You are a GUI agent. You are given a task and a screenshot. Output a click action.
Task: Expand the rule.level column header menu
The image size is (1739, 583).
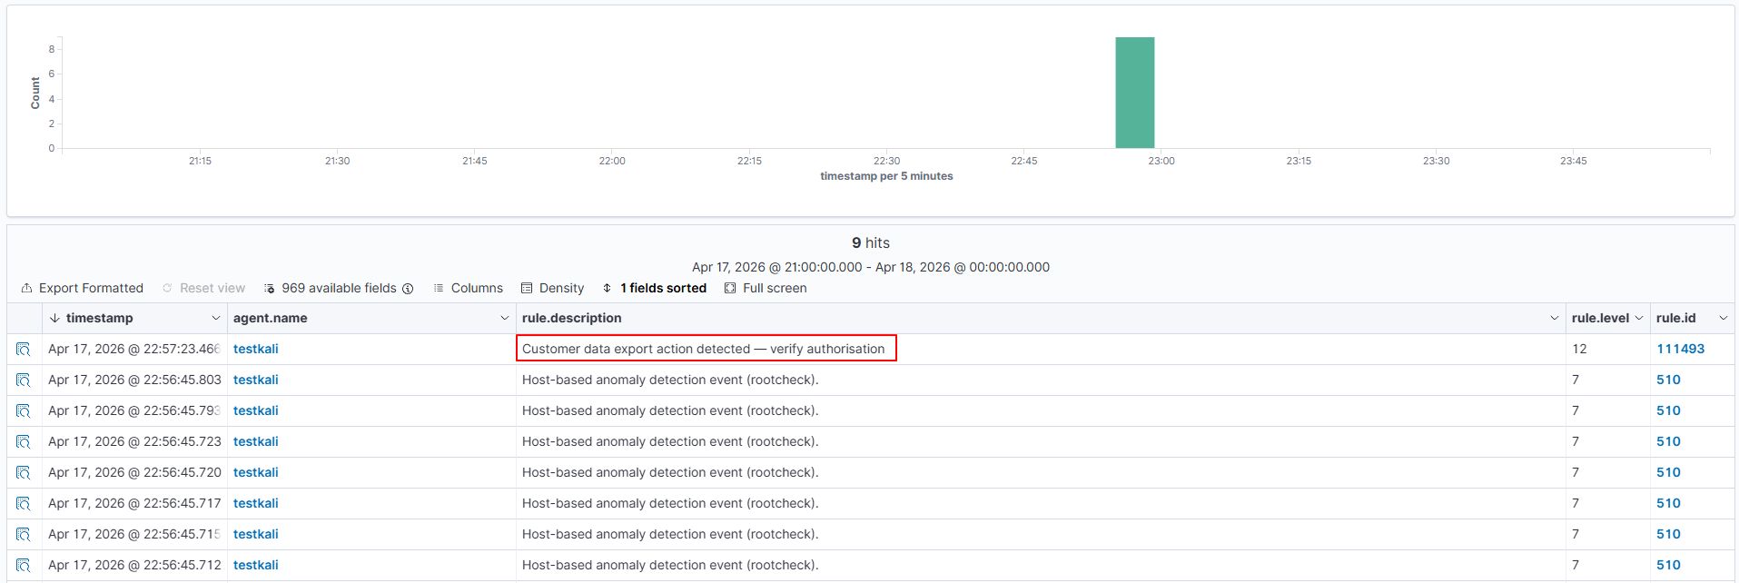(1638, 318)
